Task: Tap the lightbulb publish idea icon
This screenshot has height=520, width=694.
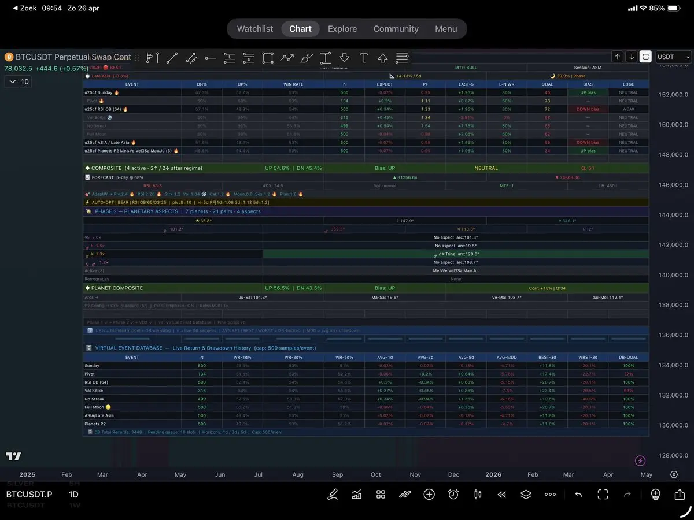Action: (x=655, y=495)
